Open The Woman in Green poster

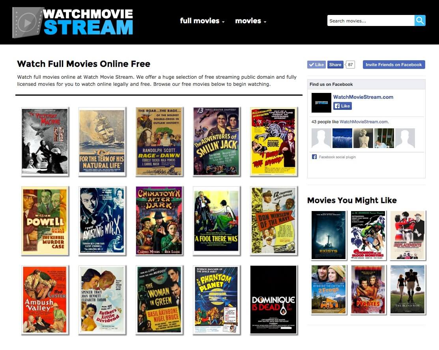[x=159, y=300]
